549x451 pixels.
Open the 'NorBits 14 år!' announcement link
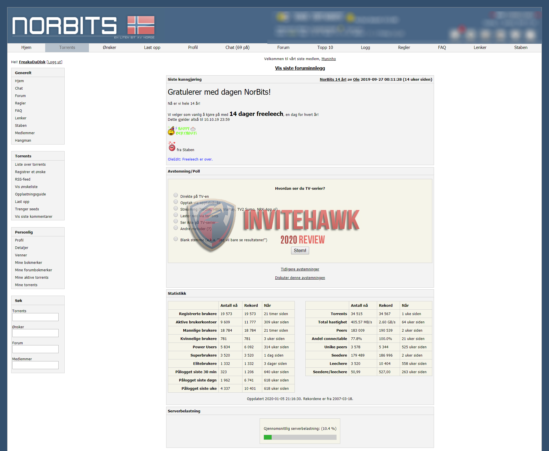(333, 80)
